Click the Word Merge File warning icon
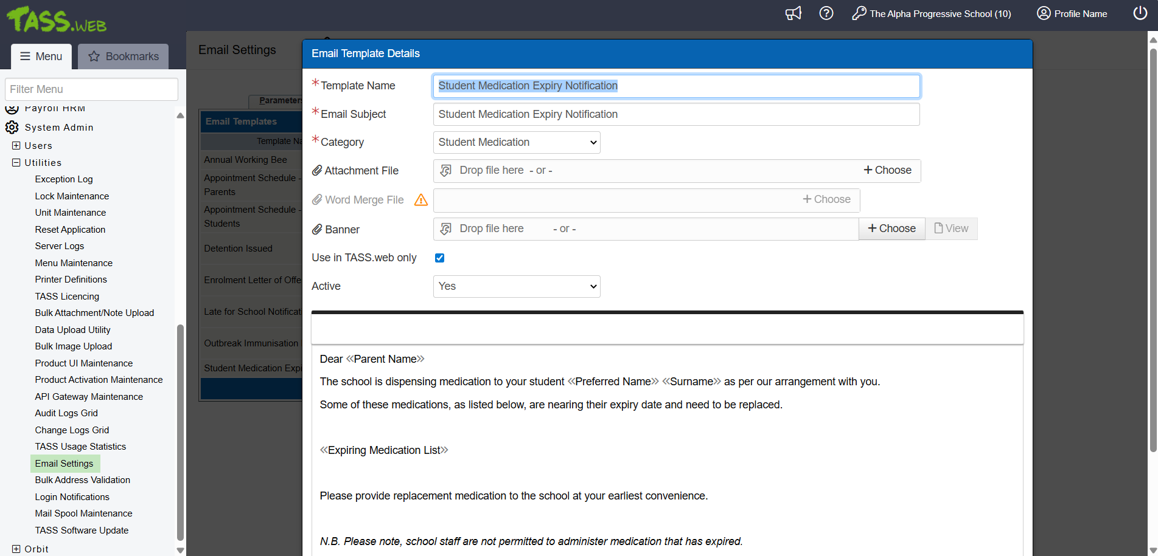Image resolution: width=1158 pixels, height=556 pixels. (x=421, y=200)
